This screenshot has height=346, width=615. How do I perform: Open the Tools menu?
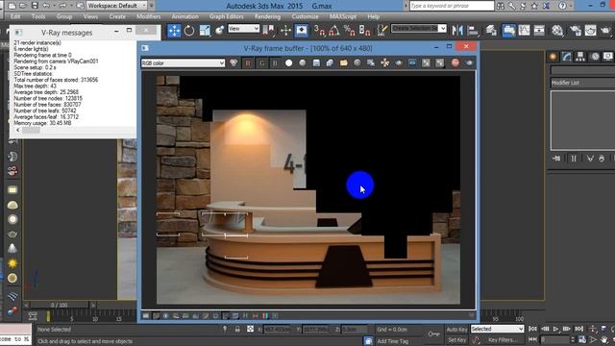[x=38, y=16]
